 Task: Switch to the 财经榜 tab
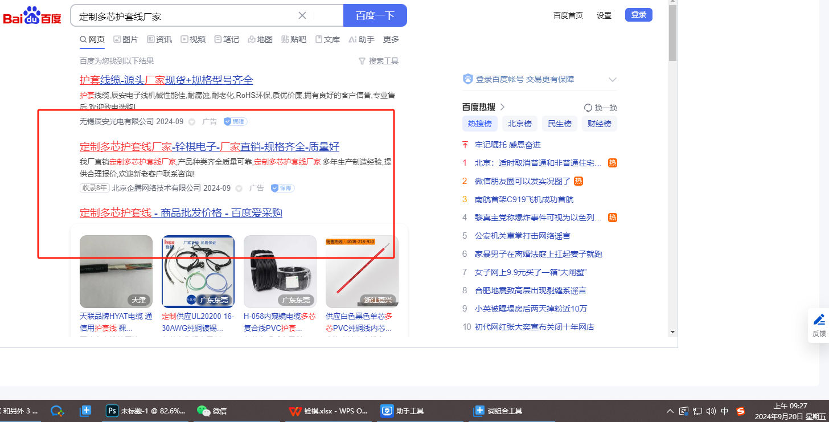(600, 124)
